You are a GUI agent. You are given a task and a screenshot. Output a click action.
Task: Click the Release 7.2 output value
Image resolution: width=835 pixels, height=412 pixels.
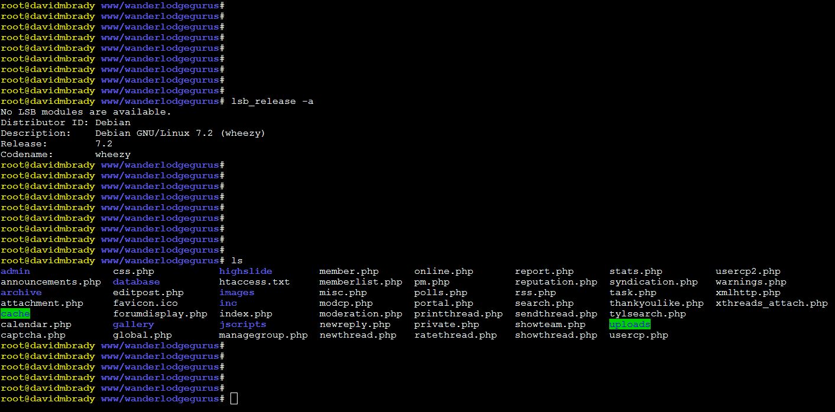(x=103, y=144)
